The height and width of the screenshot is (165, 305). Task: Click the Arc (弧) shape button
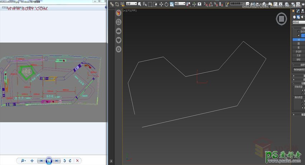[299, 47]
